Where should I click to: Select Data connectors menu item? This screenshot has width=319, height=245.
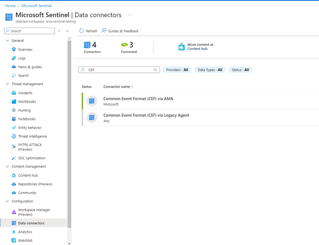pyautogui.click(x=34, y=223)
